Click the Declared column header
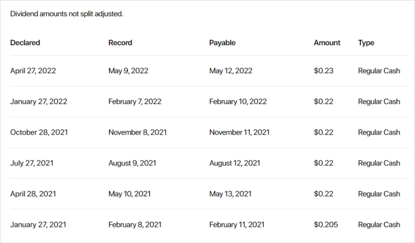415x243 pixels. 25,42
